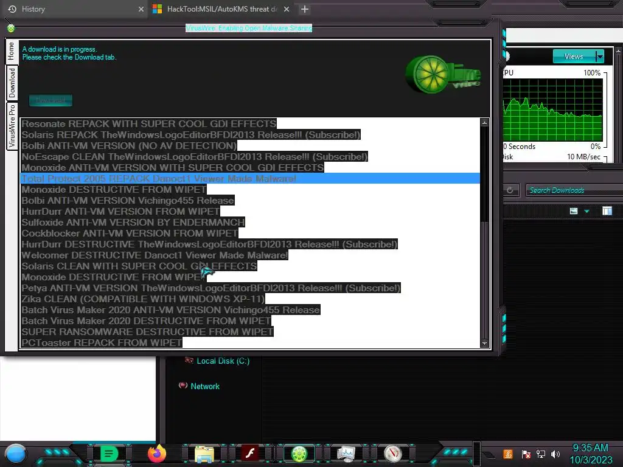Click the History tab clock icon

click(x=12, y=9)
